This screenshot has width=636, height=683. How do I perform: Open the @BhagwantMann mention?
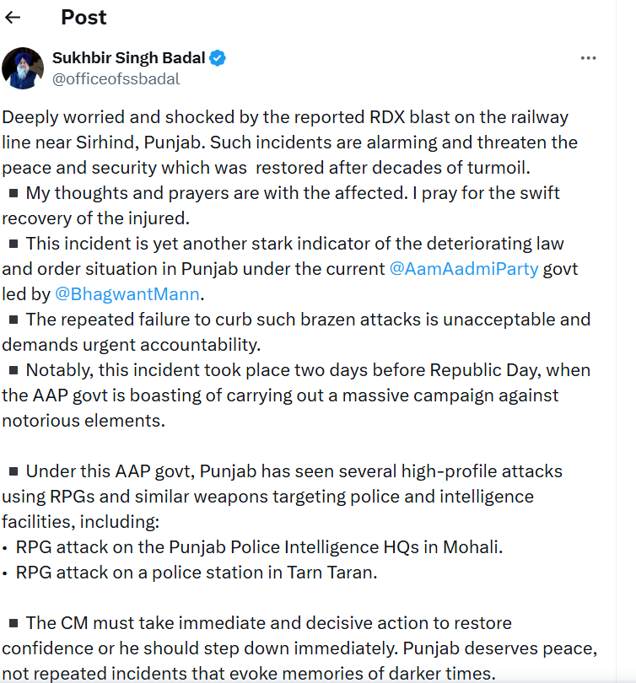(x=127, y=294)
